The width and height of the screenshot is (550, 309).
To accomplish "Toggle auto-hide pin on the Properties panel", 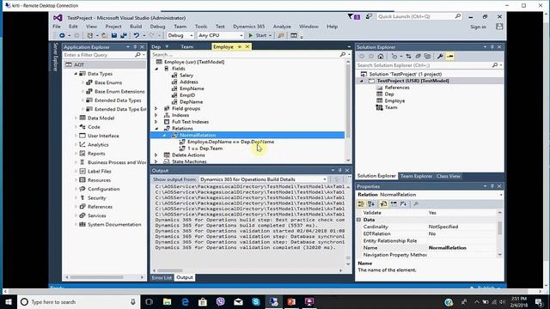I will [x=492, y=186].
